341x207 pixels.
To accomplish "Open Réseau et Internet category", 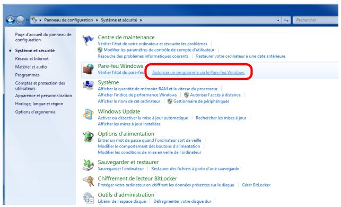I will [32, 59].
